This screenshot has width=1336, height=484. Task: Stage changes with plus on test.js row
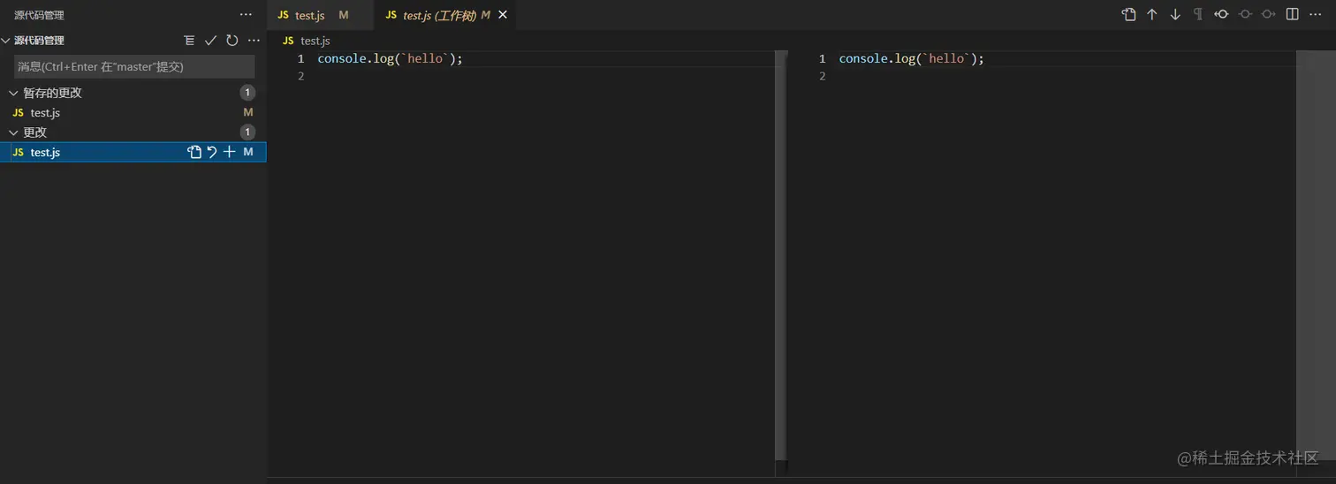(230, 152)
